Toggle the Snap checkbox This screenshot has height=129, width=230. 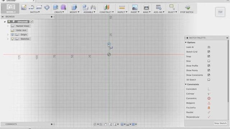click(209, 56)
